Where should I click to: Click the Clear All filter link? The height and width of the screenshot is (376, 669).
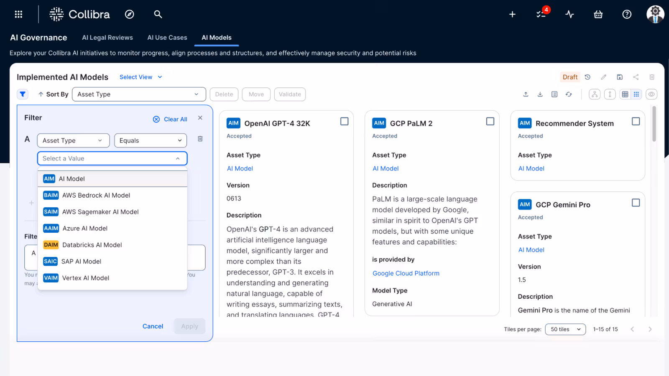coord(170,119)
